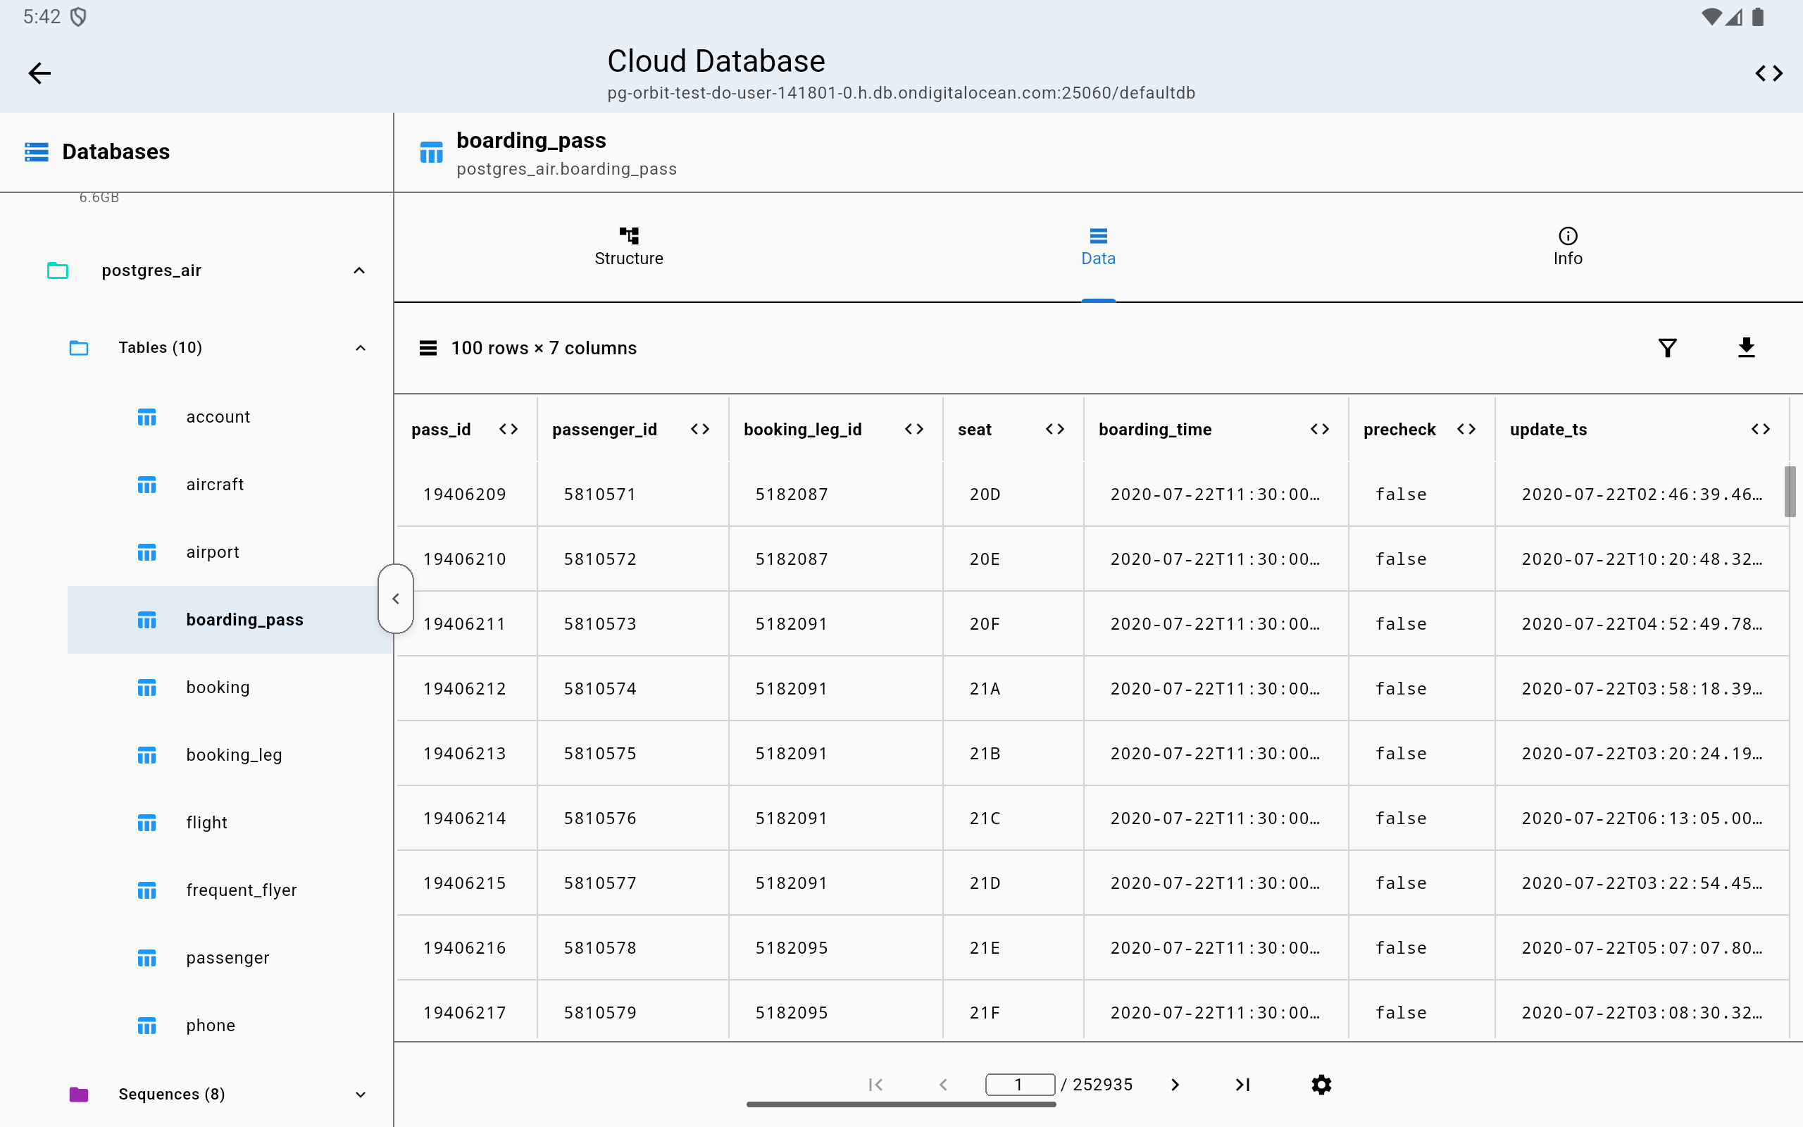Expand the pass_id column width
The height and width of the screenshot is (1127, 1803).
(x=508, y=430)
